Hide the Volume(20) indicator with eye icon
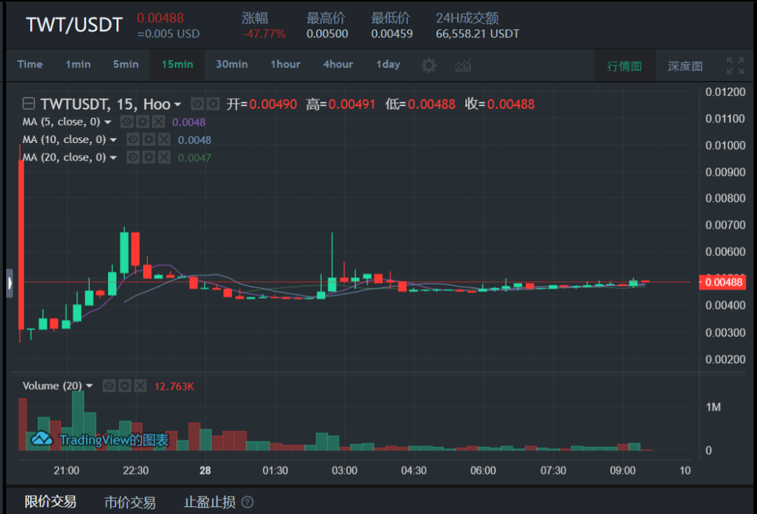 tap(109, 385)
